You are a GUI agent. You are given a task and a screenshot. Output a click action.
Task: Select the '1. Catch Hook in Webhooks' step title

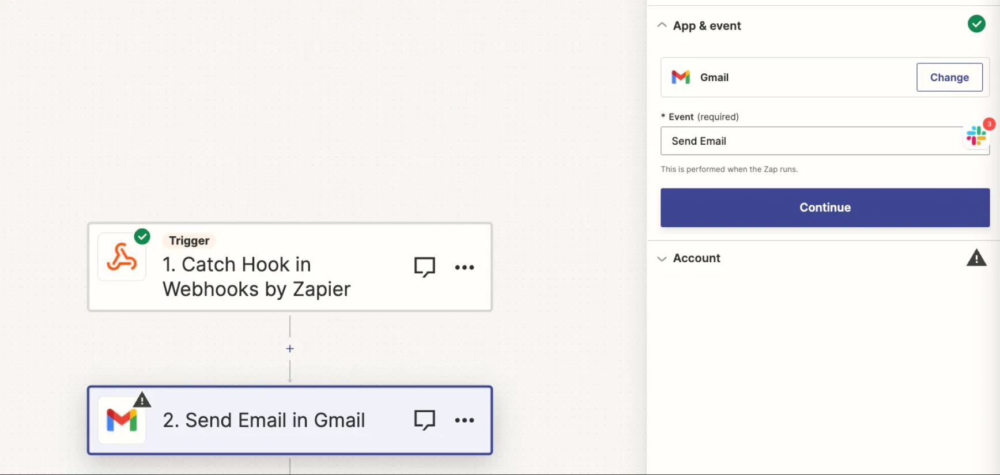[x=256, y=277]
